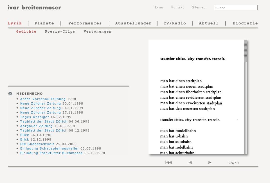
Task: Open the TV/Radio menu
Action: click(175, 23)
